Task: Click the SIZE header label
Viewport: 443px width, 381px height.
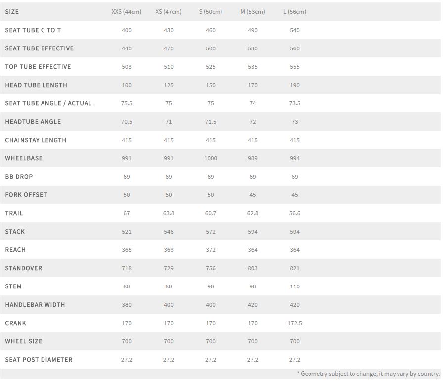Action: click(x=12, y=12)
